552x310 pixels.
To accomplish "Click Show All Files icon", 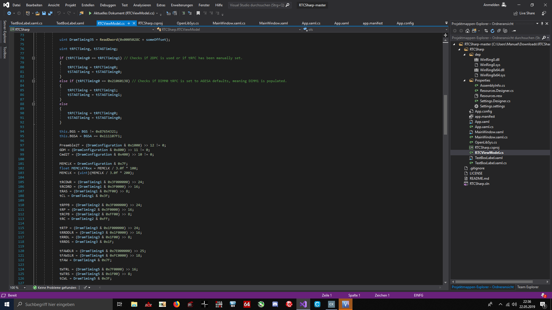I will pos(505,31).
